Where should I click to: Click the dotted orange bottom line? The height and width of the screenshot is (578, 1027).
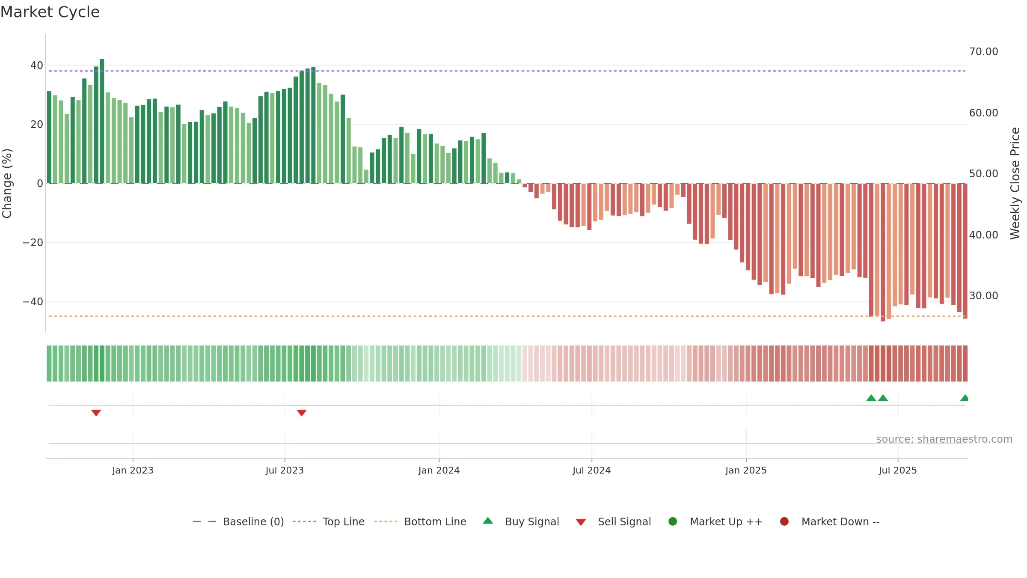coord(507,316)
